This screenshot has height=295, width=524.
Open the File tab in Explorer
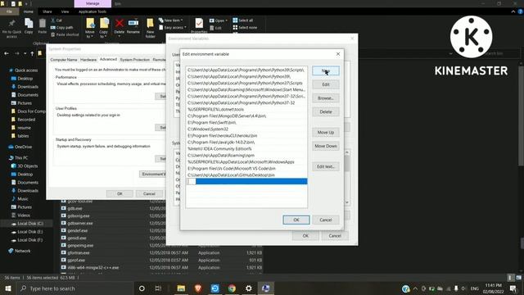(x=9, y=11)
